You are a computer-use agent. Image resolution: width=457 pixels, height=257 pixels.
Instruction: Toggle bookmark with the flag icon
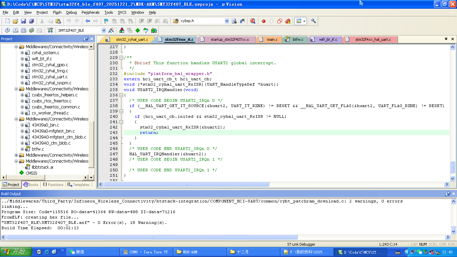pos(106,21)
